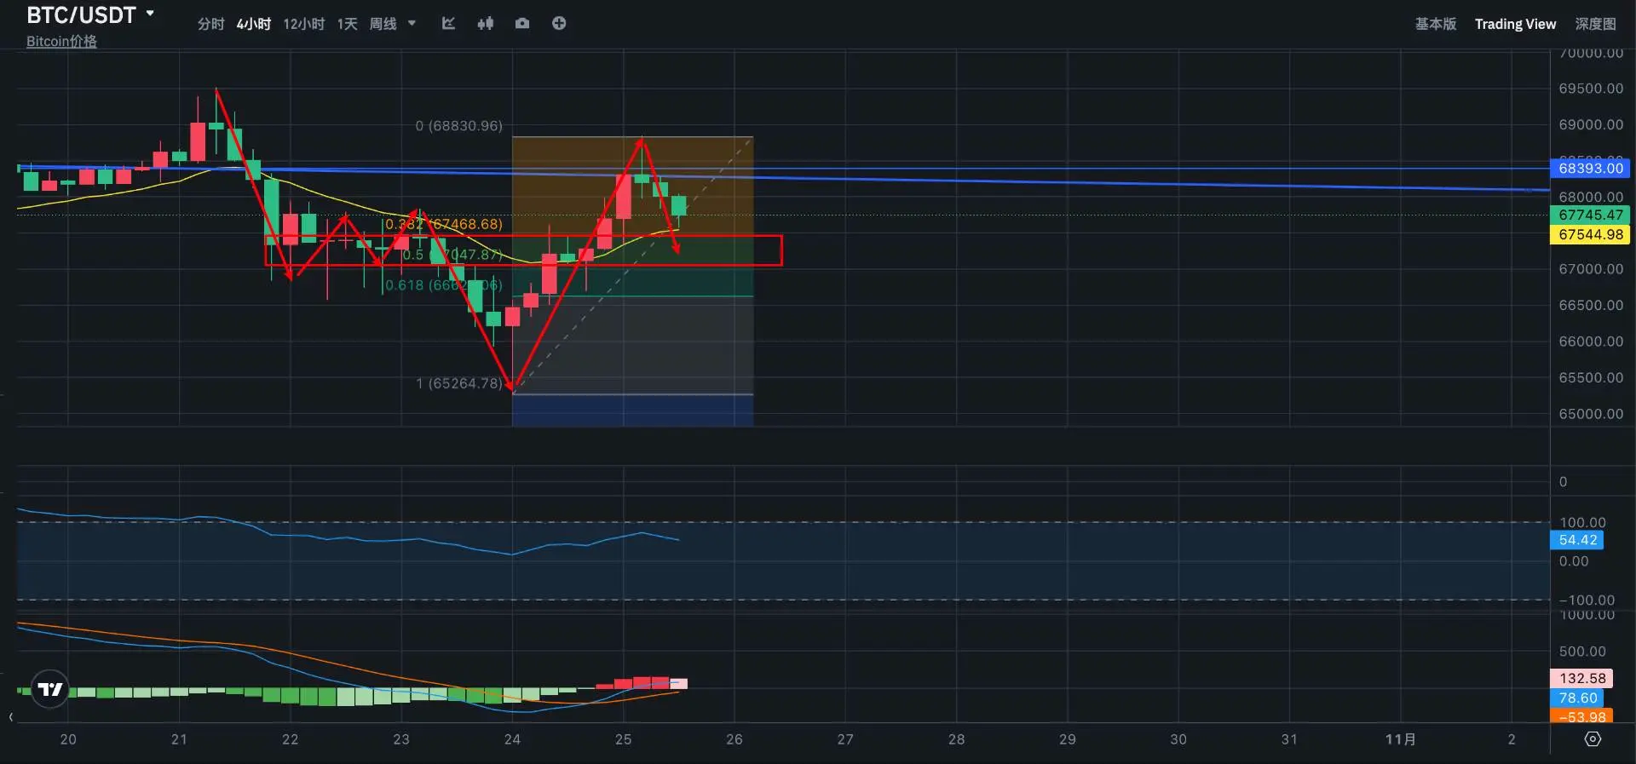
Task: Open chart settings gear icon at bottom right
Action: point(1593,738)
